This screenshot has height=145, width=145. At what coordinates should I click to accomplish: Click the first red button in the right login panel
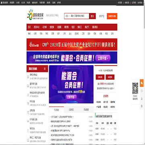pos(100,77)
